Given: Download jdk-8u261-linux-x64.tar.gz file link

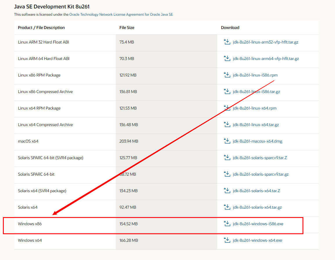Looking at the screenshot, I should point(256,125).
